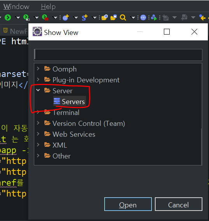Click the view filter text field
Viewport: 209px width, 221px height.
click(x=118, y=55)
